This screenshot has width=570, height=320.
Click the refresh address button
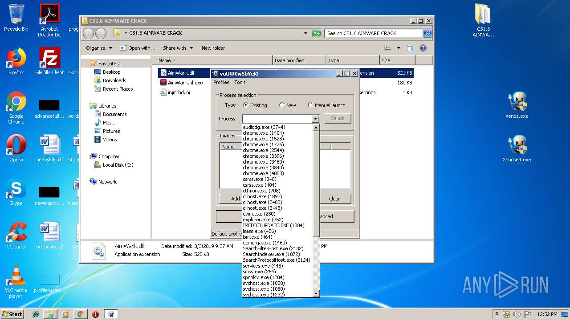(x=317, y=33)
